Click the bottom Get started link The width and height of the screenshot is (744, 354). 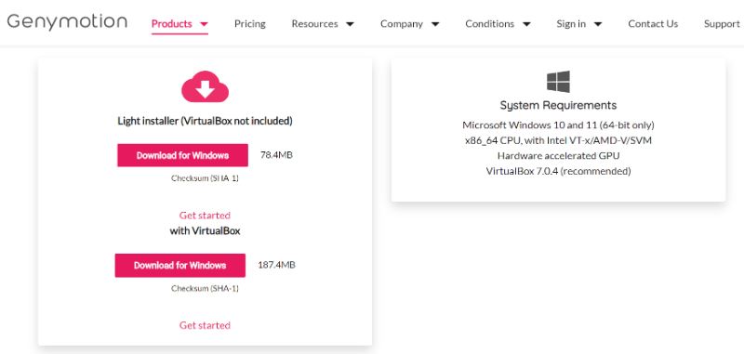click(x=205, y=325)
